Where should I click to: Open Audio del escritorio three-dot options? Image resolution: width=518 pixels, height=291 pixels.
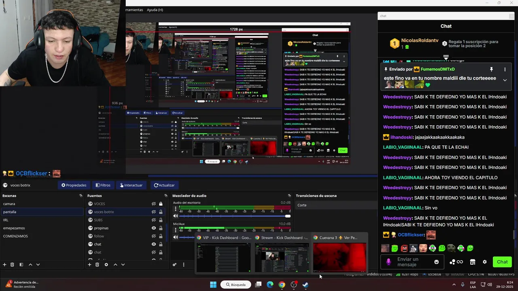coord(176,209)
